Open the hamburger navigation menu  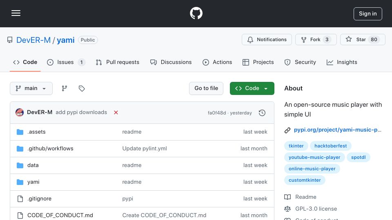tap(16, 13)
